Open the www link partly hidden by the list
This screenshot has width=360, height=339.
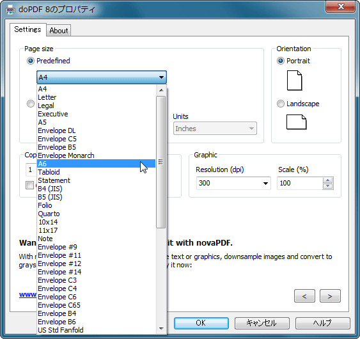tap(27, 294)
